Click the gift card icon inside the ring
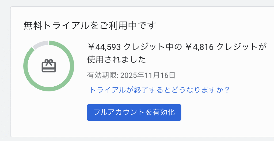This screenshot has height=141, width=274. (48, 66)
